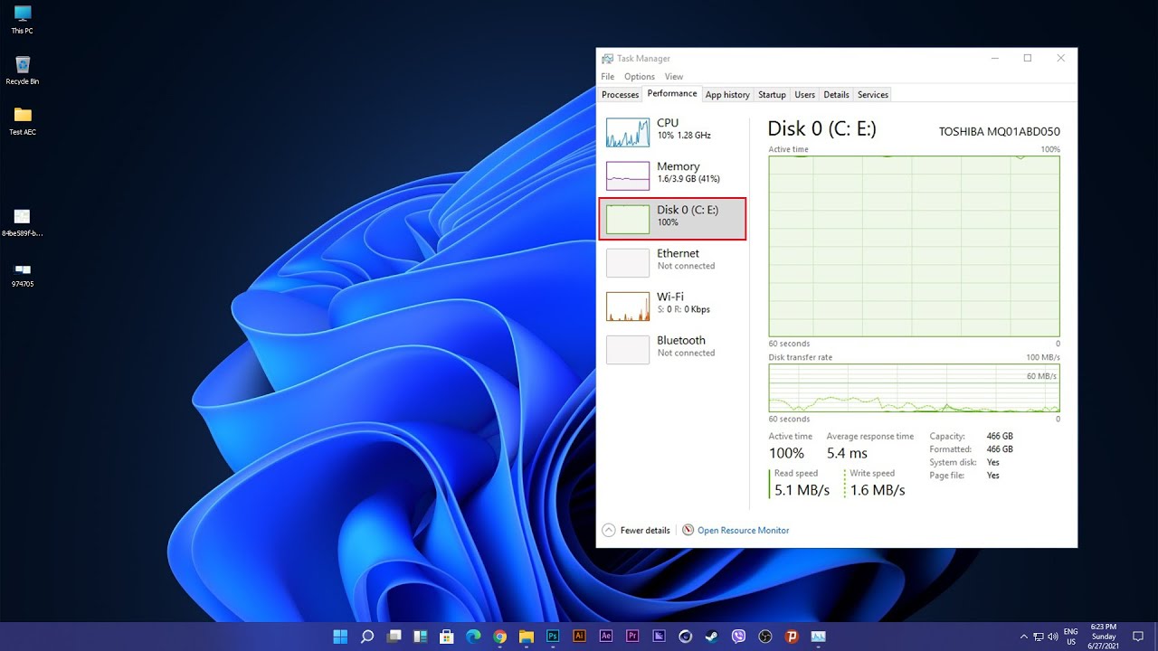Switch to the Startup tab
This screenshot has height=651, width=1158.
[x=772, y=95]
